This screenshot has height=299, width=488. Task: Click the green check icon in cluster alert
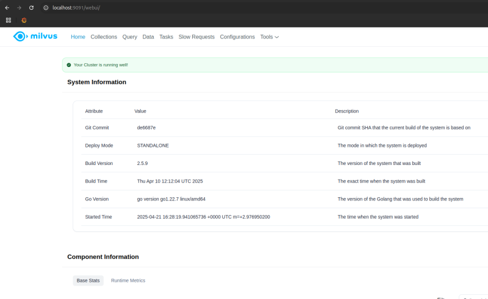point(69,65)
